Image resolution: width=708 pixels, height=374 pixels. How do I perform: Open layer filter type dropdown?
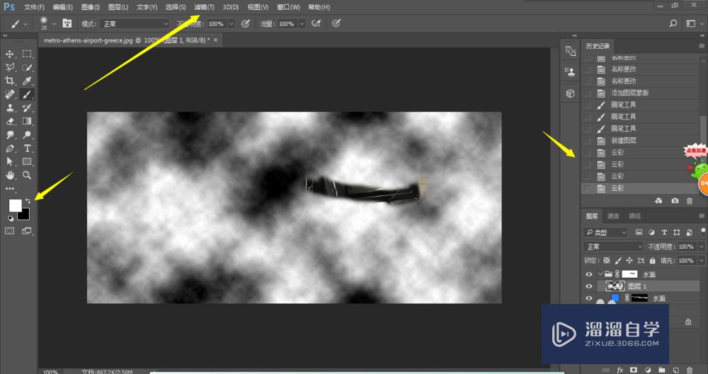[x=605, y=233]
